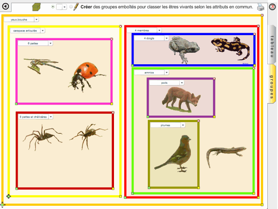
Task: Select the pencil tool icon
Action: point(76,7)
